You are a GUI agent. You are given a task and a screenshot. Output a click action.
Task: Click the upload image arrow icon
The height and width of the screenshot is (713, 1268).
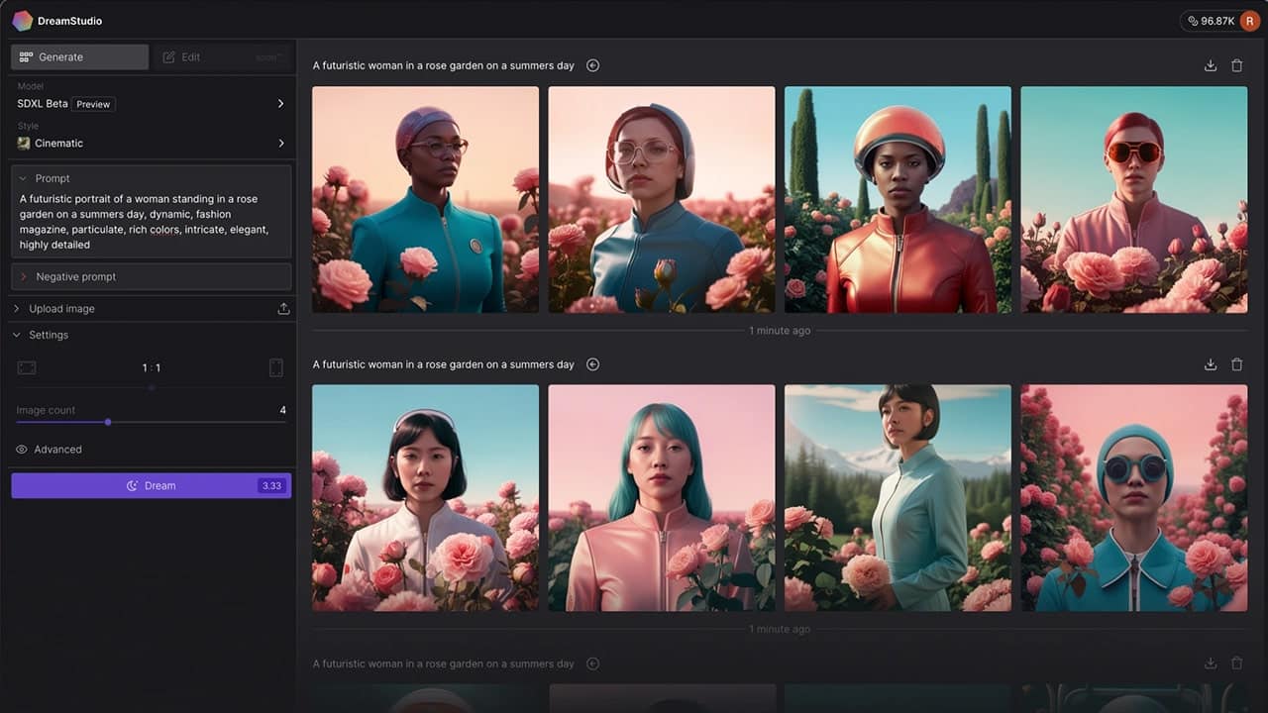click(283, 309)
